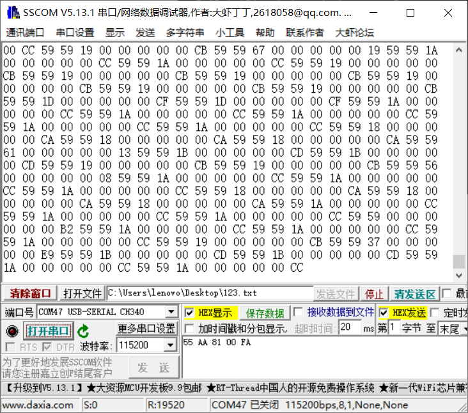Click the receive window scroll down arrow
Viewport: 468px width, 413px height.
pos(459,276)
